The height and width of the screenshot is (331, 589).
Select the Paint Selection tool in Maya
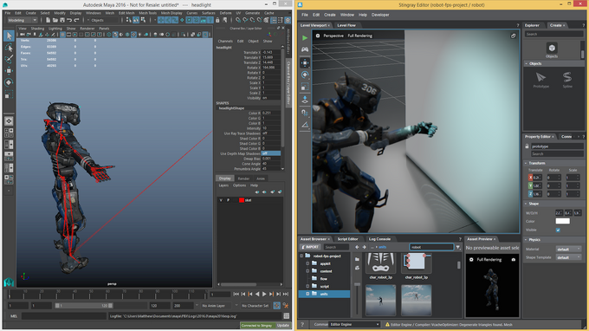[9, 59]
